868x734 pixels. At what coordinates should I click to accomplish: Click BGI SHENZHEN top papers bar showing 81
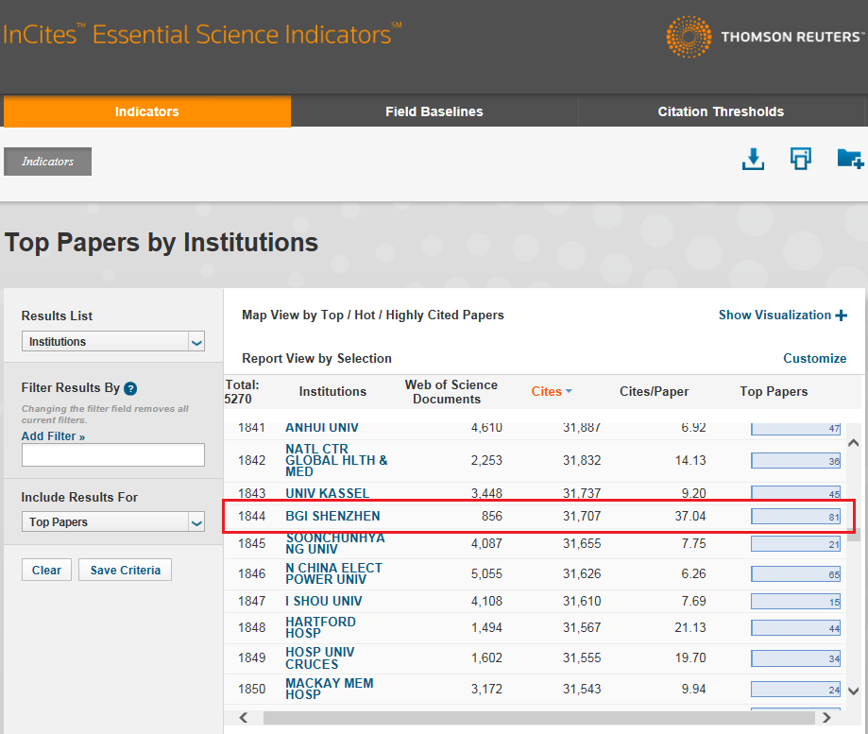point(795,517)
